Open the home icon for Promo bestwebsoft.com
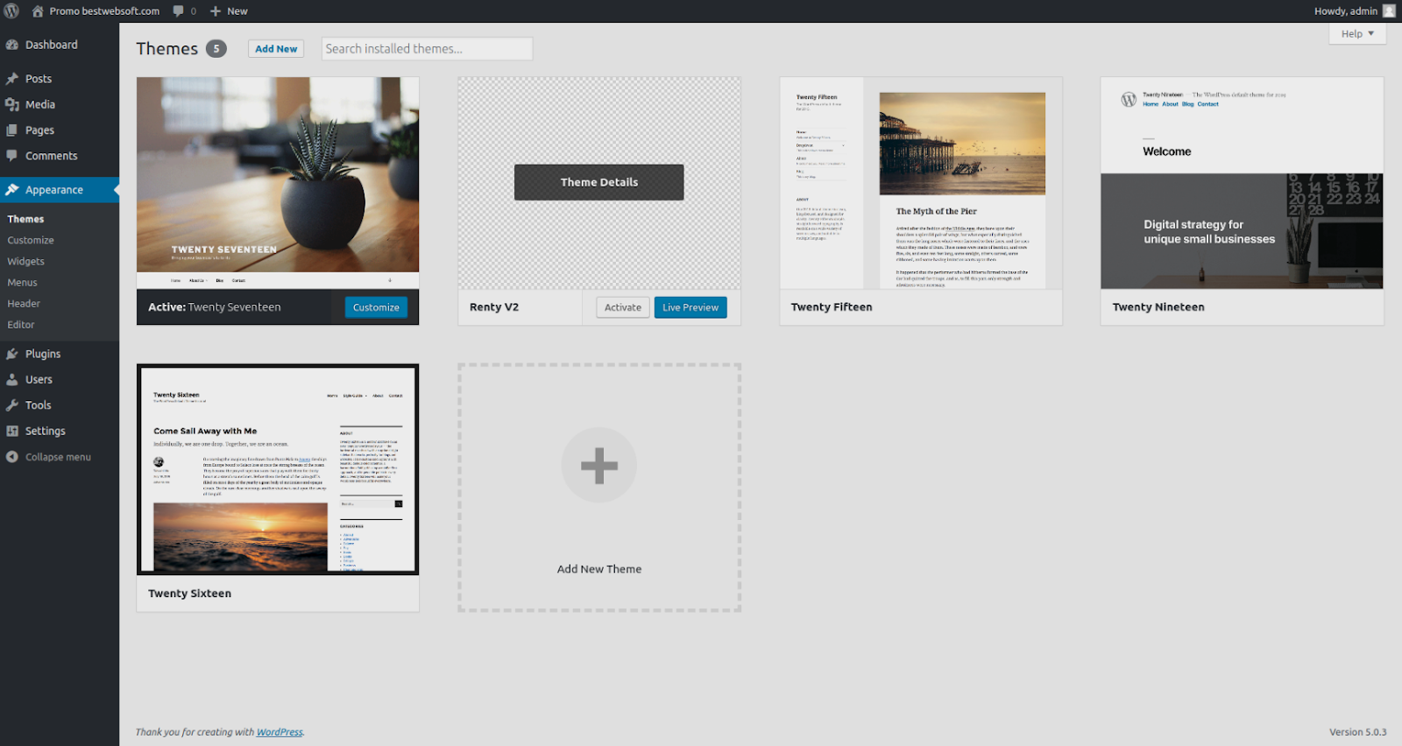 pos(38,11)
